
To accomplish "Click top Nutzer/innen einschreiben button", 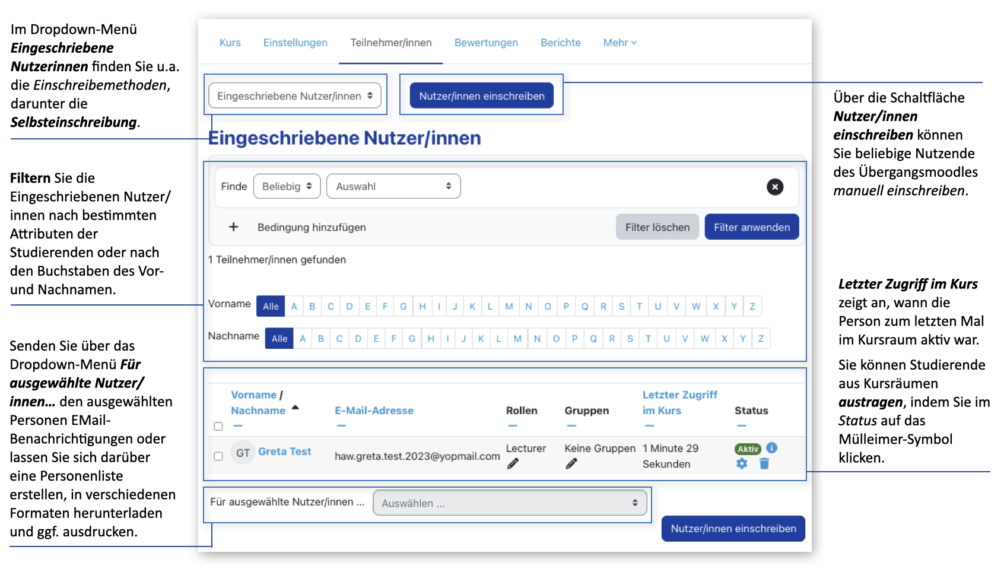I will click(481, 96).
